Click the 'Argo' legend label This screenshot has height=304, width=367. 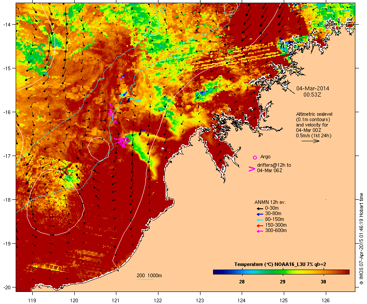(x=265, y=156)
